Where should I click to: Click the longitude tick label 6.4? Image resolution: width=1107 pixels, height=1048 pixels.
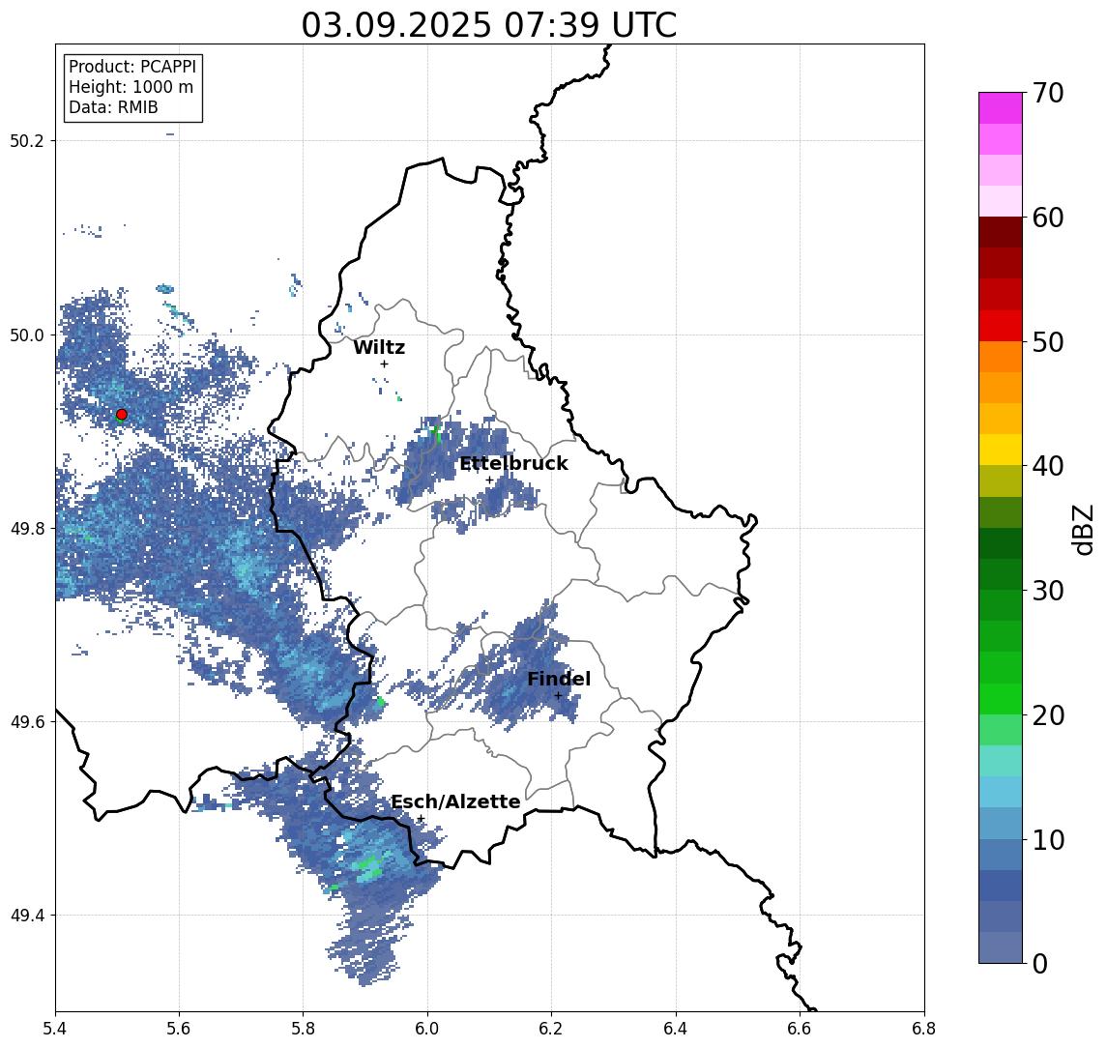(677, 1029)
